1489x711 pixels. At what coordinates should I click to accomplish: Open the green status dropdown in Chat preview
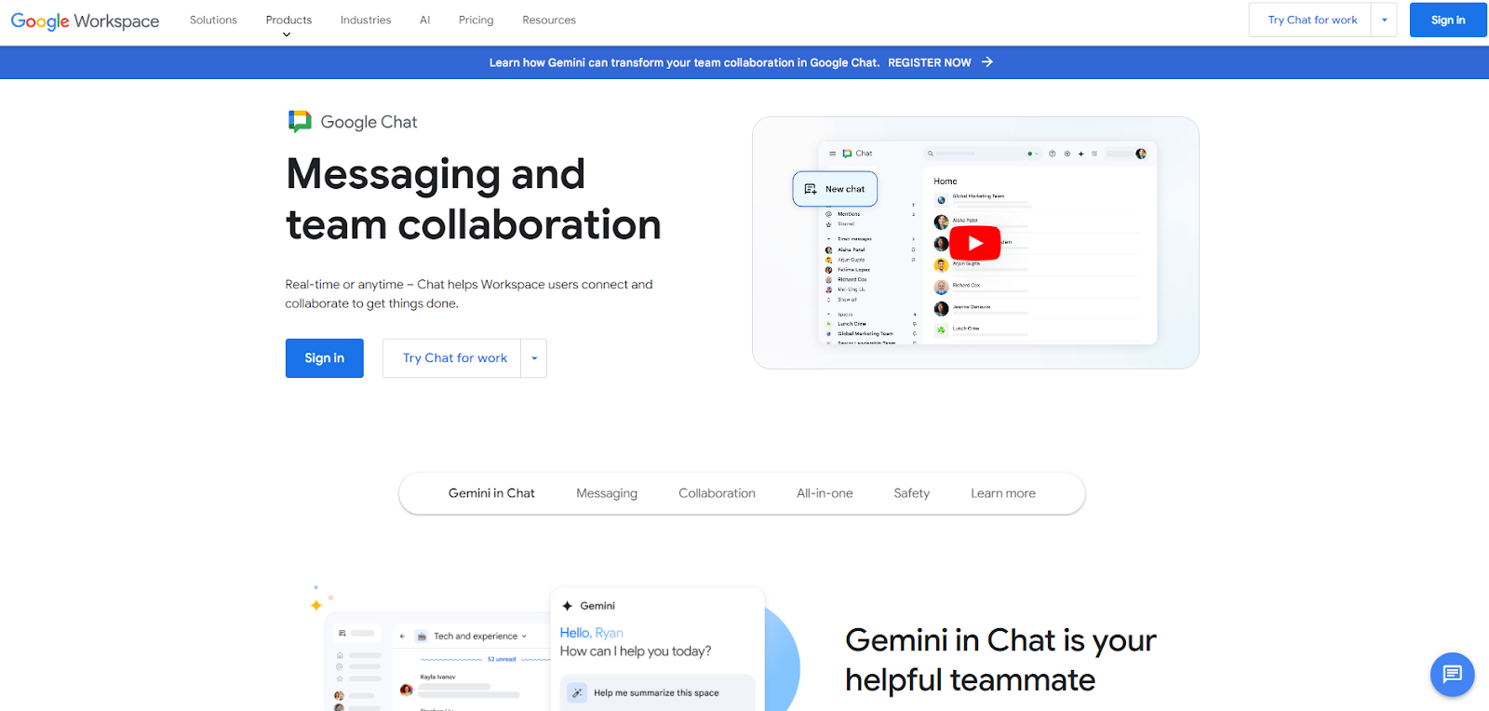tap(1033, 154)
